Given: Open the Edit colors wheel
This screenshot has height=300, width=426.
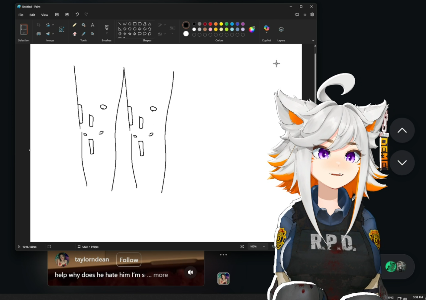Looking at the screenshot, I should click(x=252, y=29).
